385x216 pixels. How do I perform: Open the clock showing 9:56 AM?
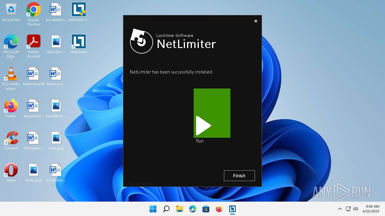click(371, 209)
